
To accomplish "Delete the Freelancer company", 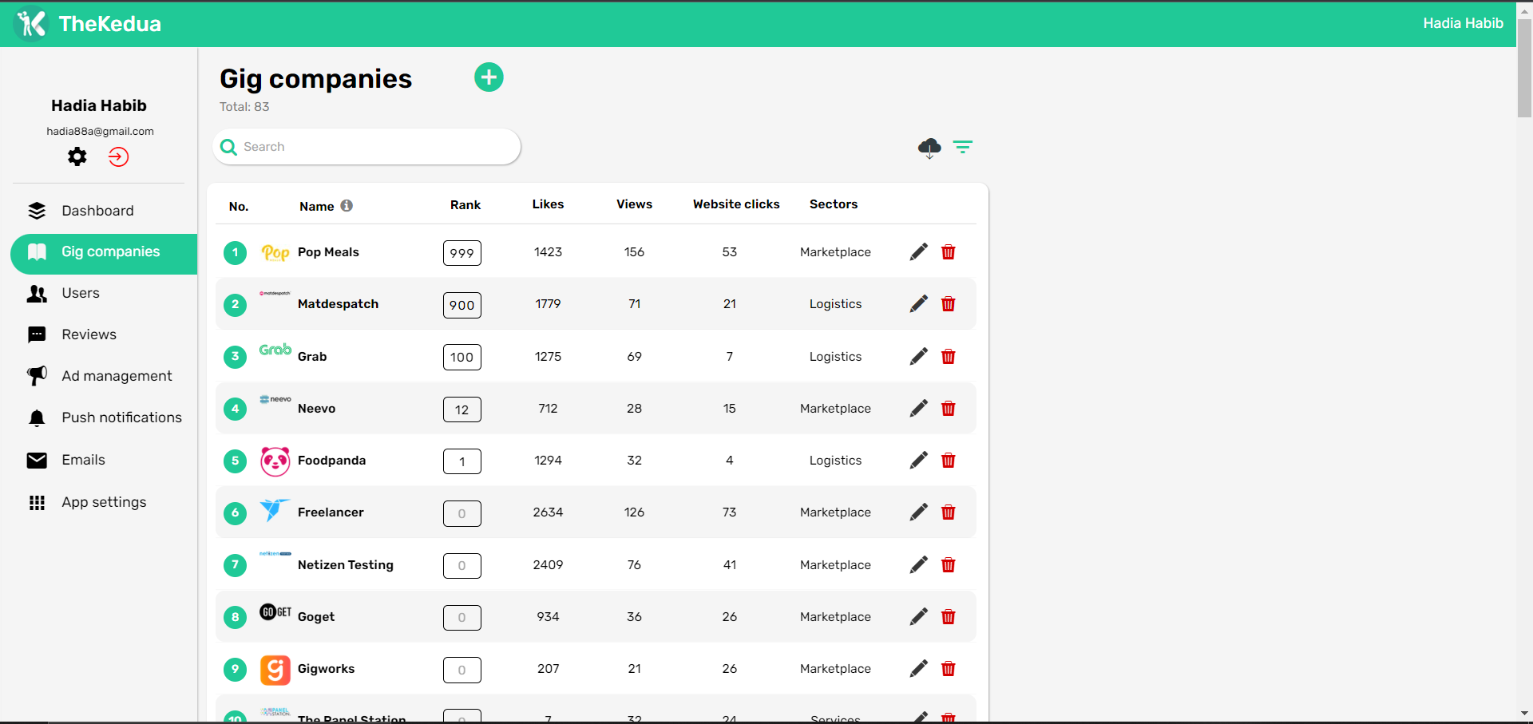I will pyautogui.click(x=949, y=512).
